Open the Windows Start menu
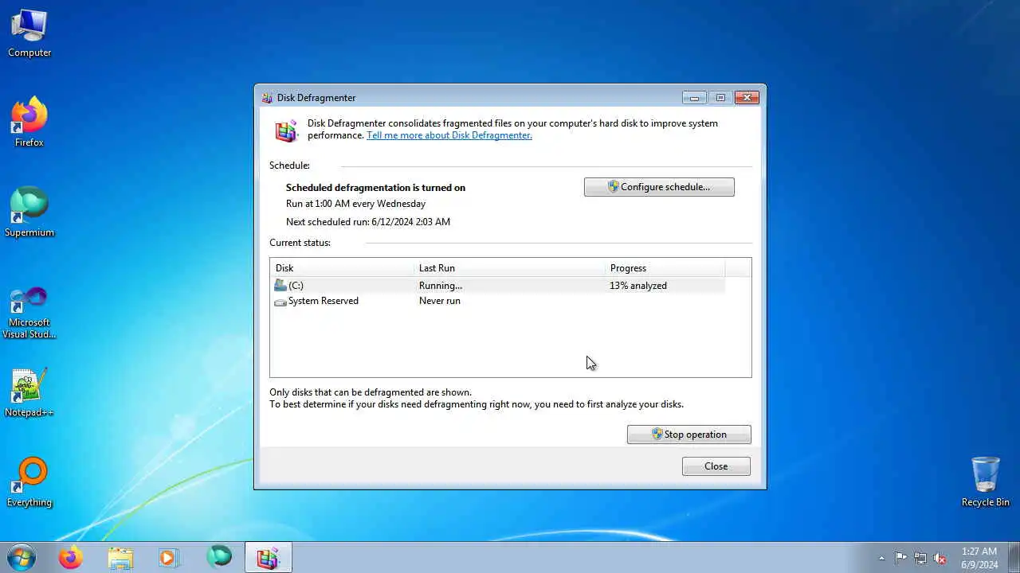 22,557
